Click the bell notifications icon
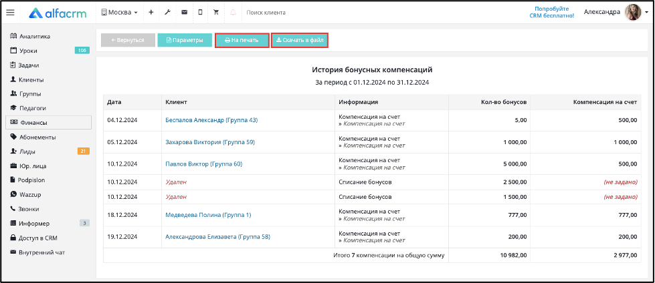 coord(233,13)
